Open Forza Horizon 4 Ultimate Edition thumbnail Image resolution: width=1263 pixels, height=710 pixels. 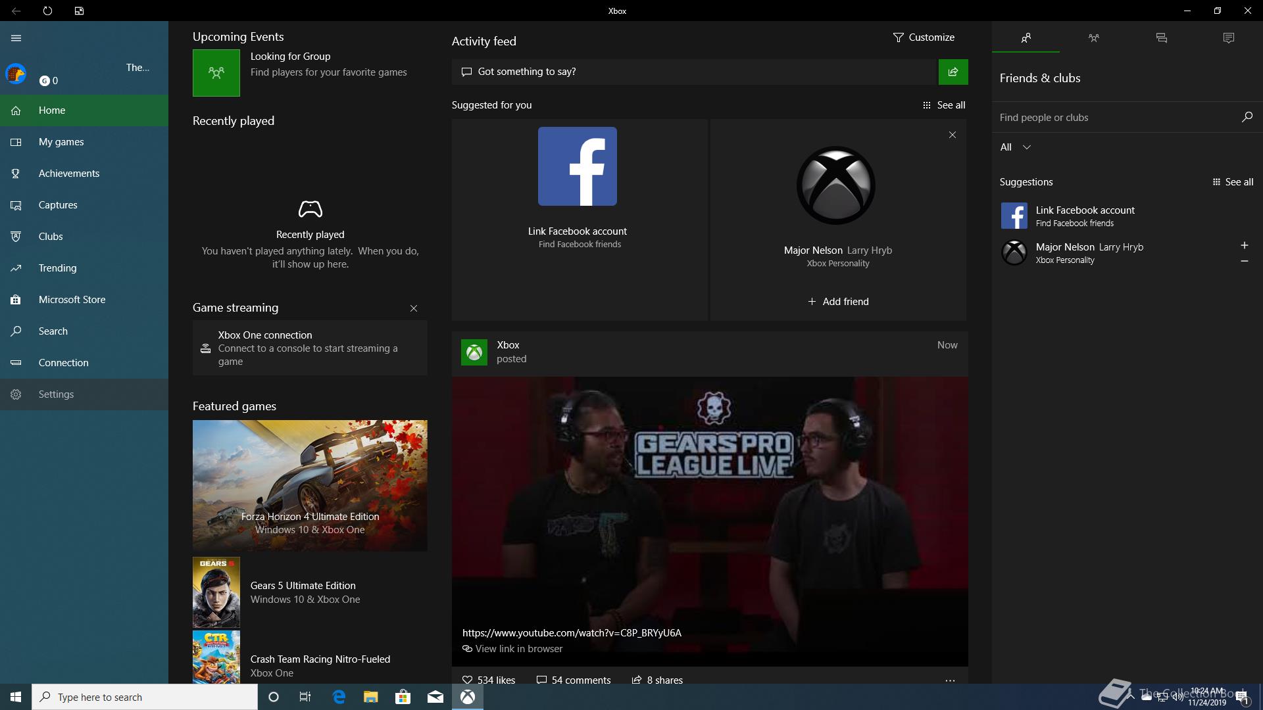[x=310, y=486]
